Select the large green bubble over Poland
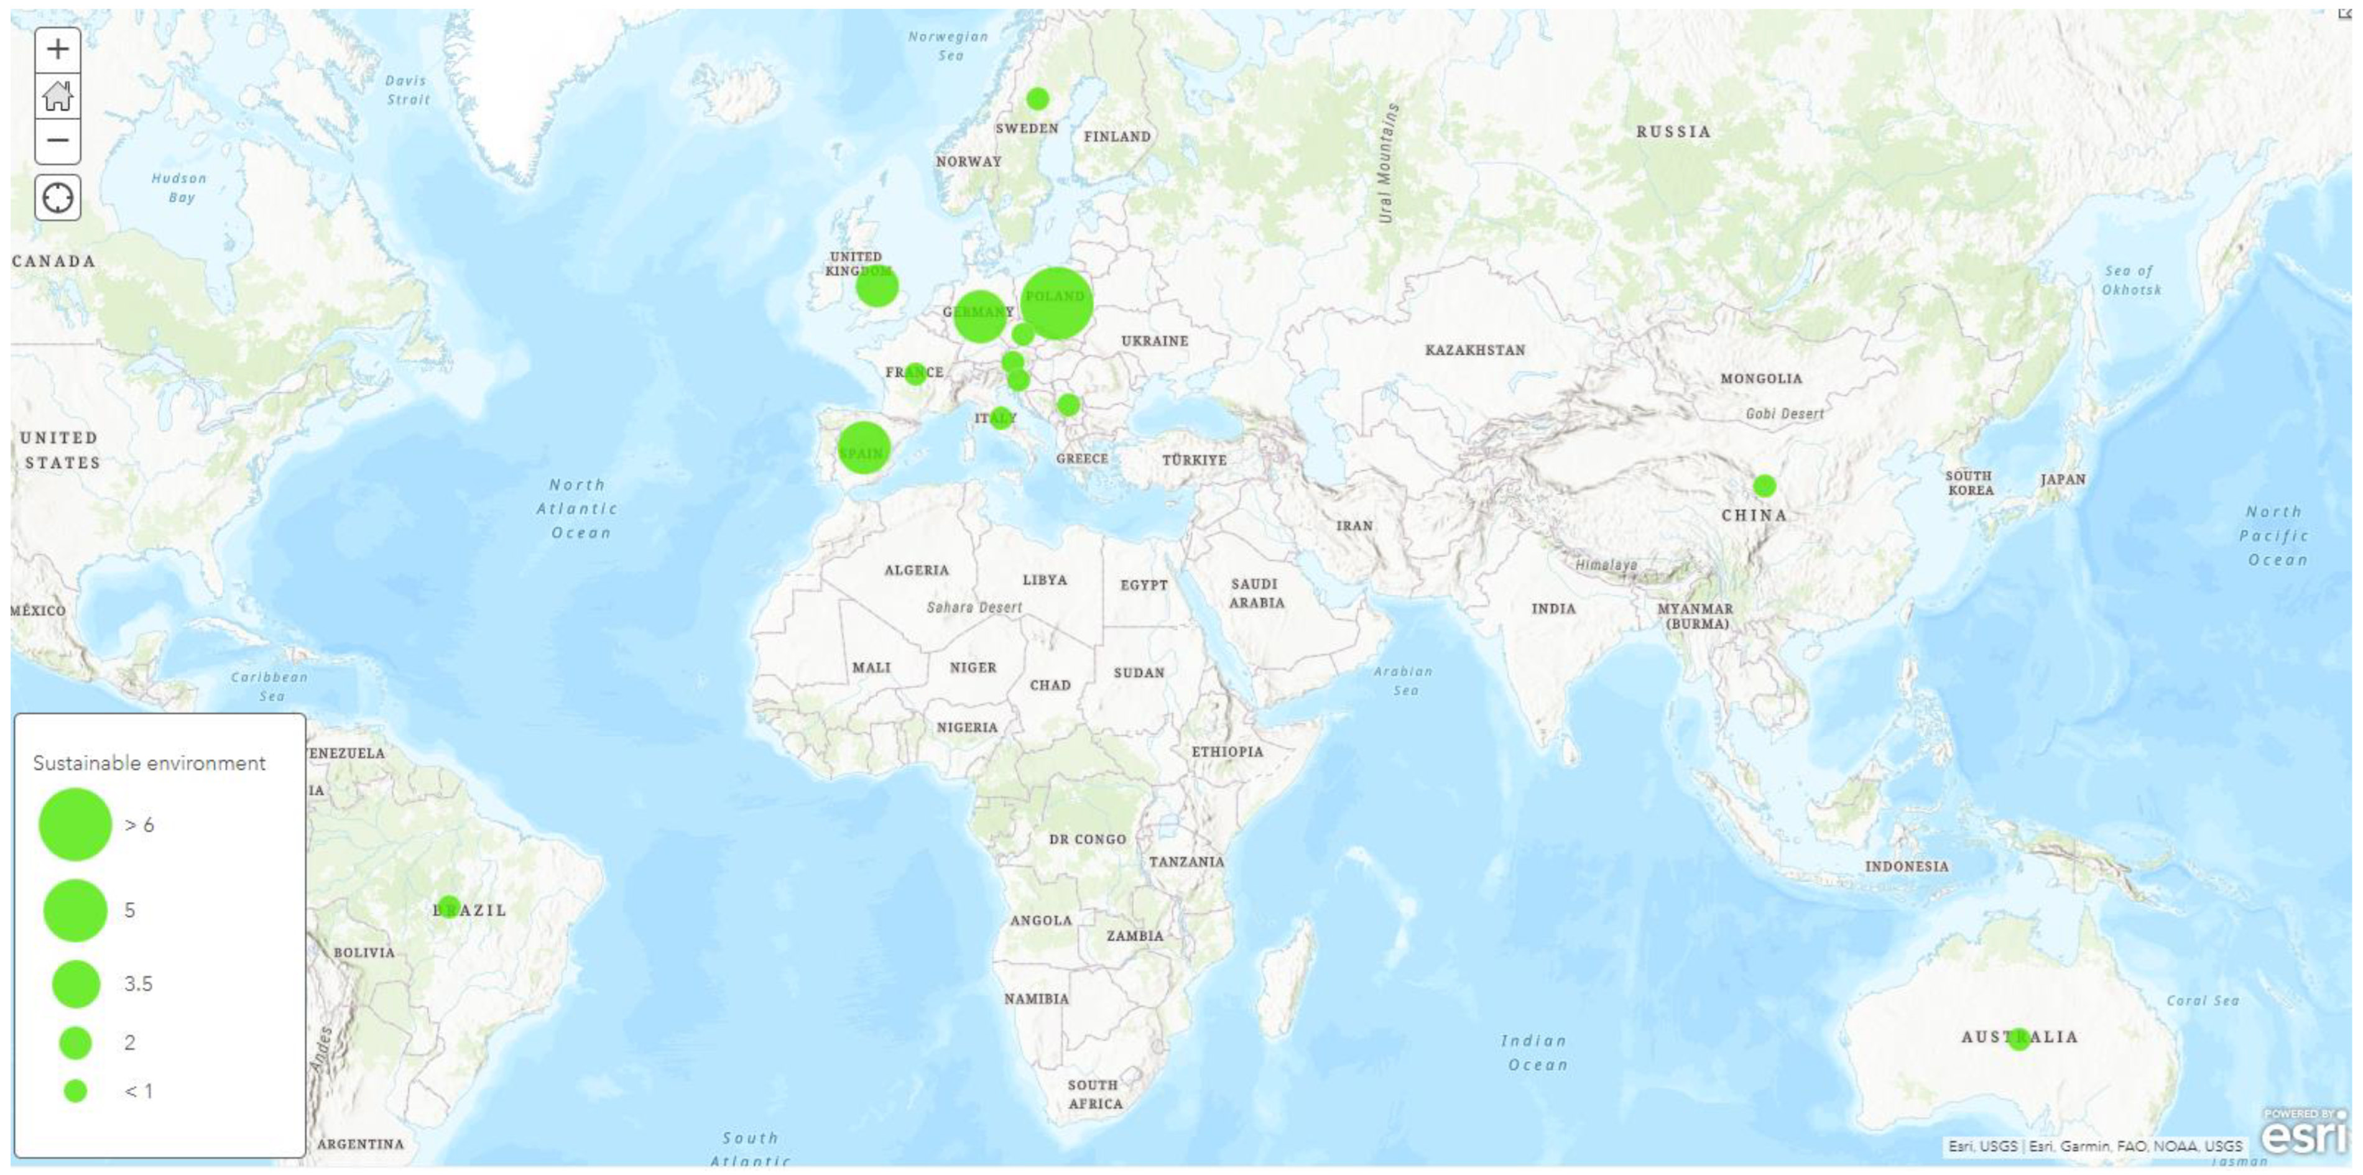Screen dimensions: 2363x1175 point(1057,303)
